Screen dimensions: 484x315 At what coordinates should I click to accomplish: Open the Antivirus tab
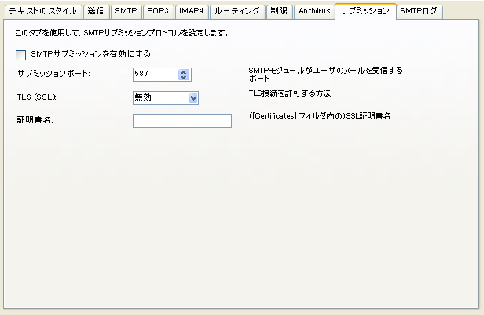314,12
